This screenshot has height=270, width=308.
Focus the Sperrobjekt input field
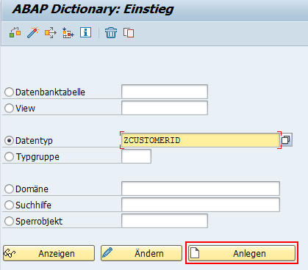tap(165, 221)
